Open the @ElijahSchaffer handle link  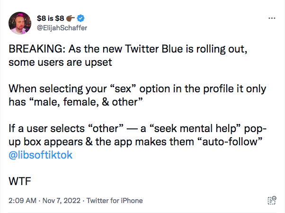(x=62, y=27)
